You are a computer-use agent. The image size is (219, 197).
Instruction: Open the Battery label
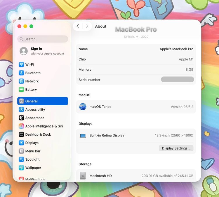(31, 90)
